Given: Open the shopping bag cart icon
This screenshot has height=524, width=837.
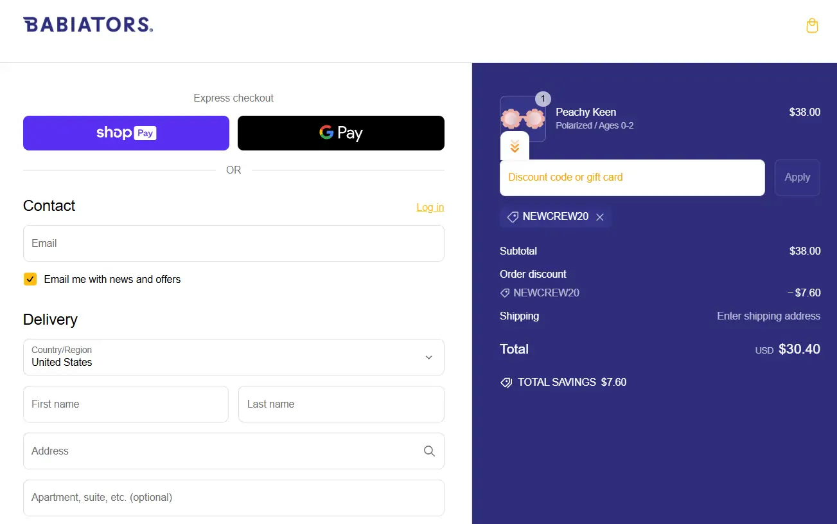Looking at the screenshot, I should pos(812,26).
